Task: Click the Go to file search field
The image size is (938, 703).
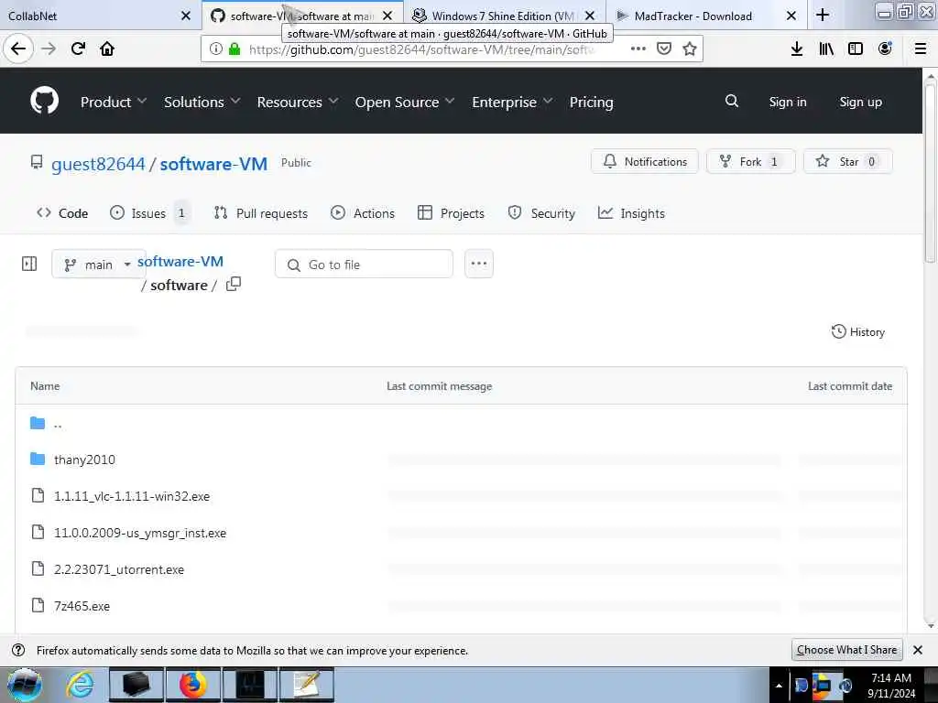Action: pos(364,265)
